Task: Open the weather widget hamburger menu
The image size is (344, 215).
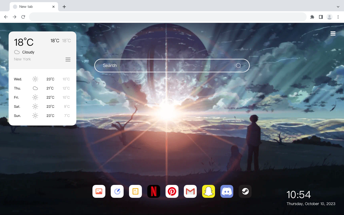Action: [68, 59]
